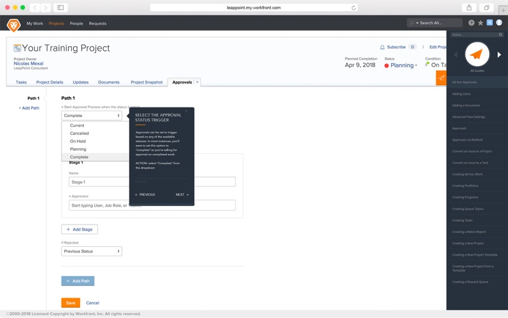Click the Cancel link
The width and height of the screenshot is (508, 318).
92,303
